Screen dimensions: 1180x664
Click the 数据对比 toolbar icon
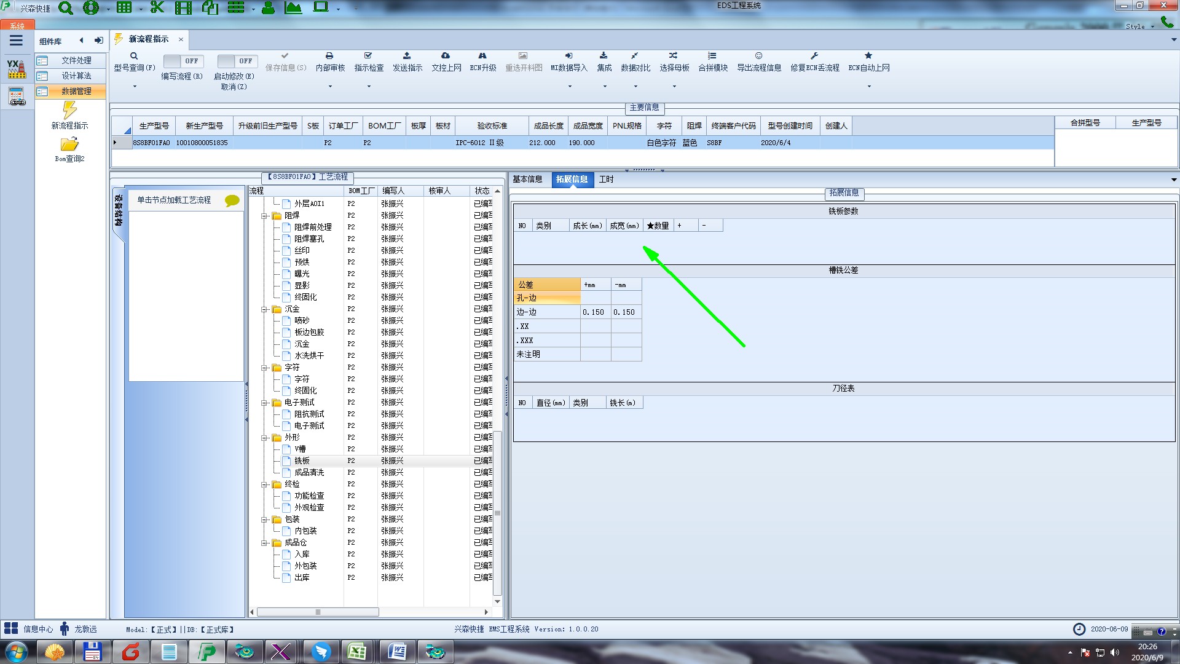(635, 56)
